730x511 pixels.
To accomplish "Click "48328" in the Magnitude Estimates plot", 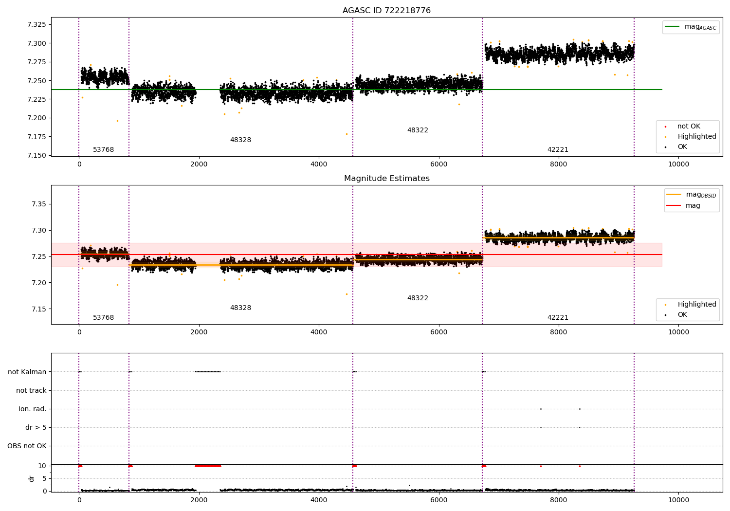I will click(240, 308).
